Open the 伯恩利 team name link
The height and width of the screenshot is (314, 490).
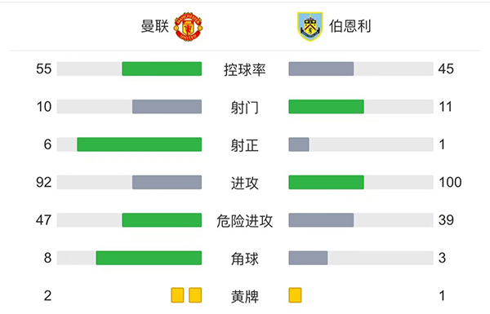tap(350, 26)
